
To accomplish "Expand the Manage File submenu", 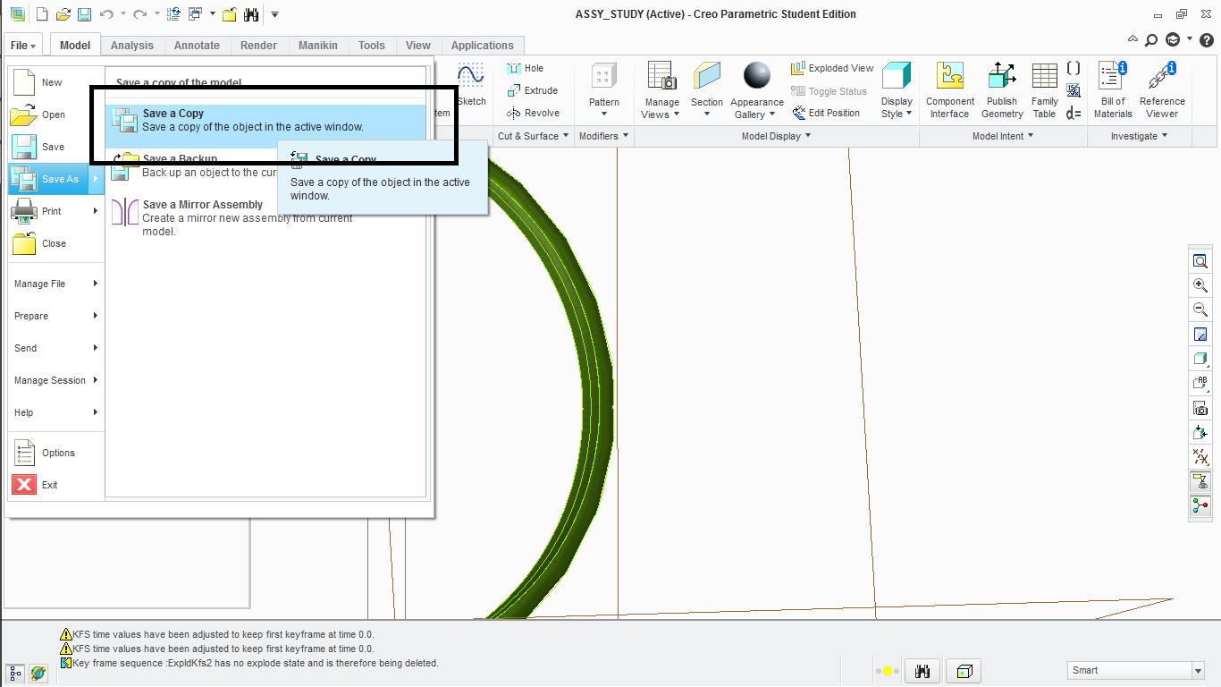I will 55,284.
